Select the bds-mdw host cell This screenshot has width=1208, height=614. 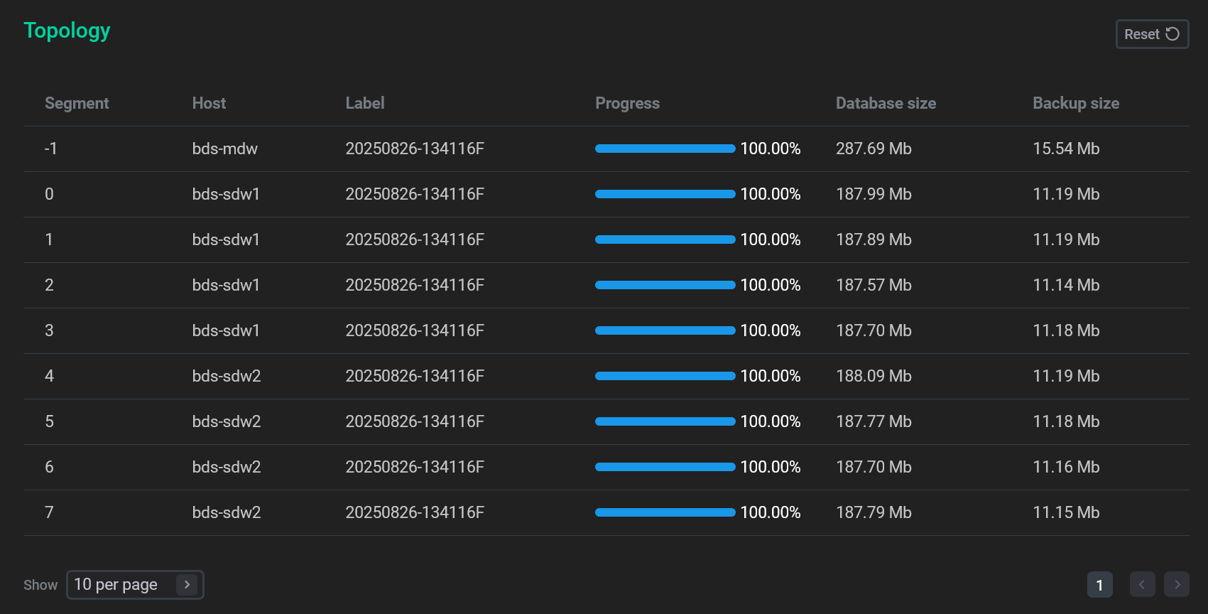pyautogui.click(x=224, y=149)
